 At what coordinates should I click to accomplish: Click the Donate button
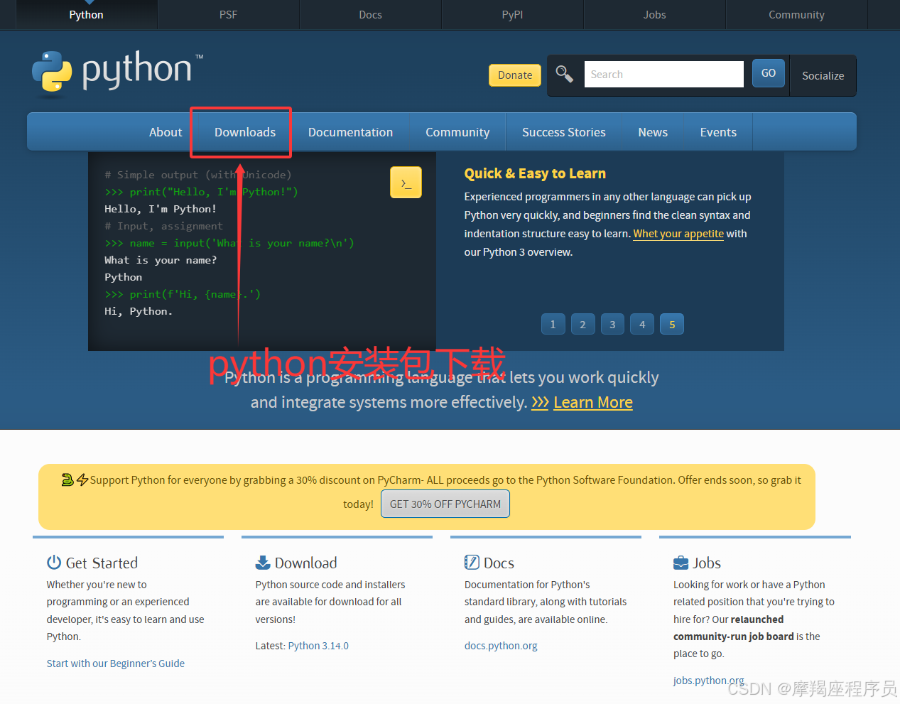(515, 75)
